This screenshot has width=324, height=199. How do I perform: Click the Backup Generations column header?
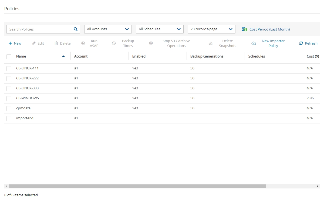coord(207,56)
